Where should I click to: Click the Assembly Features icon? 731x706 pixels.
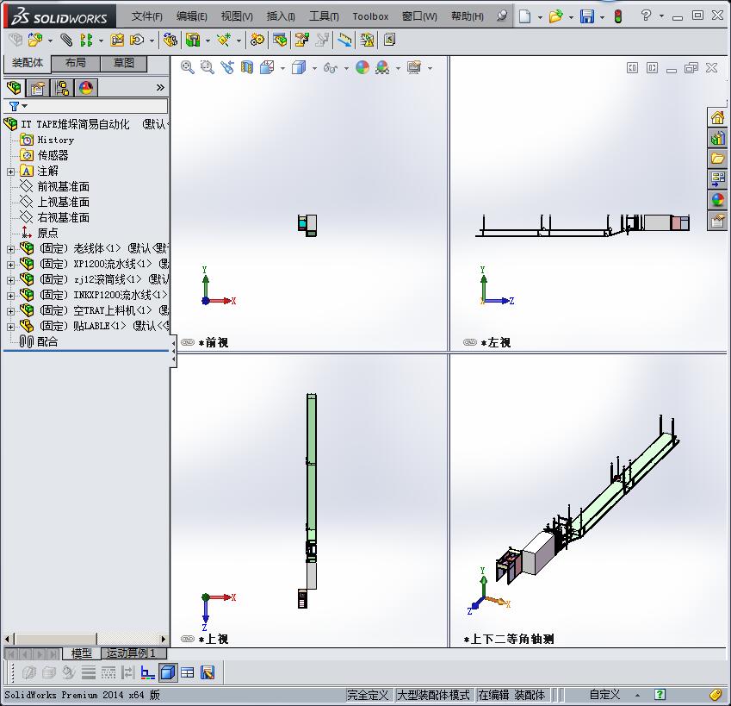pos(193,41)
